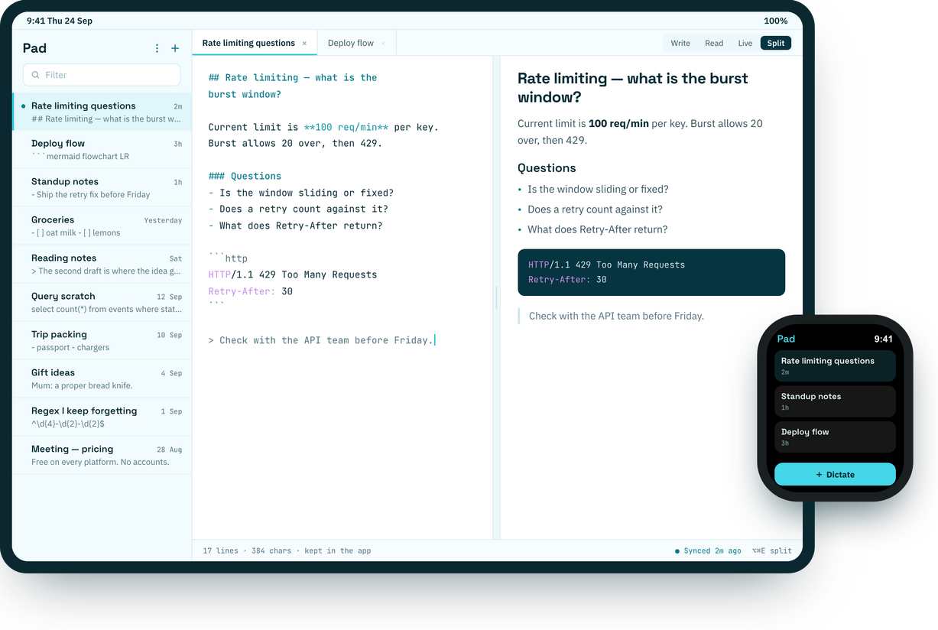Click the 100% battery indicator
938x630 pixels.
click(x=775, y=21)
